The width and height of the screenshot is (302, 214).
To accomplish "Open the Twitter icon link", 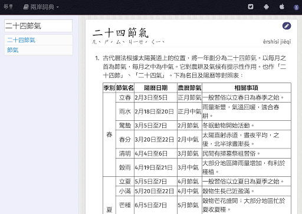I will click(x=251, y=7).
